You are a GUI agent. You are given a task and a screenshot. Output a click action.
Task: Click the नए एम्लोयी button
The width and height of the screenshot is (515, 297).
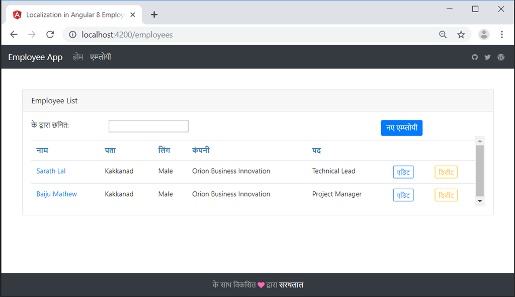pyautogui.click(x=401, y=128)
